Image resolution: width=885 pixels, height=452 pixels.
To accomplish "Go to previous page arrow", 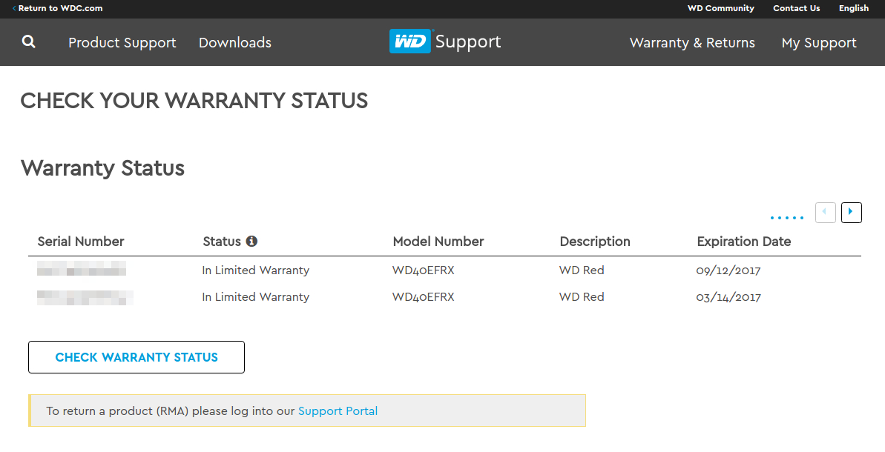I will coord(825,213).
